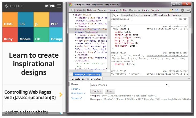196x118 pixels.
Task: Select the Device emulation section
Action: click(75, 84)
